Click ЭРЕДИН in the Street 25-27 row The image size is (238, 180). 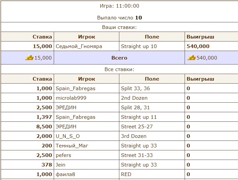pyautogui.click(x=66, y=126)
